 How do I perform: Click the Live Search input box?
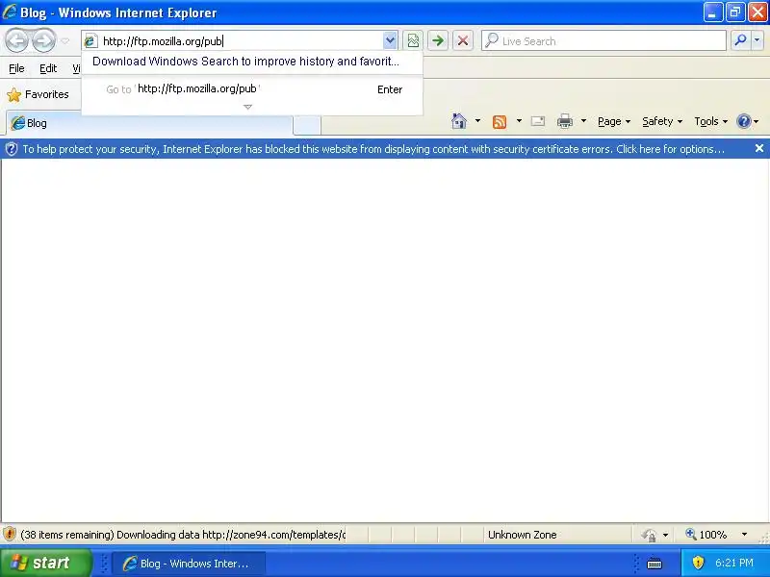pos(604,40)
